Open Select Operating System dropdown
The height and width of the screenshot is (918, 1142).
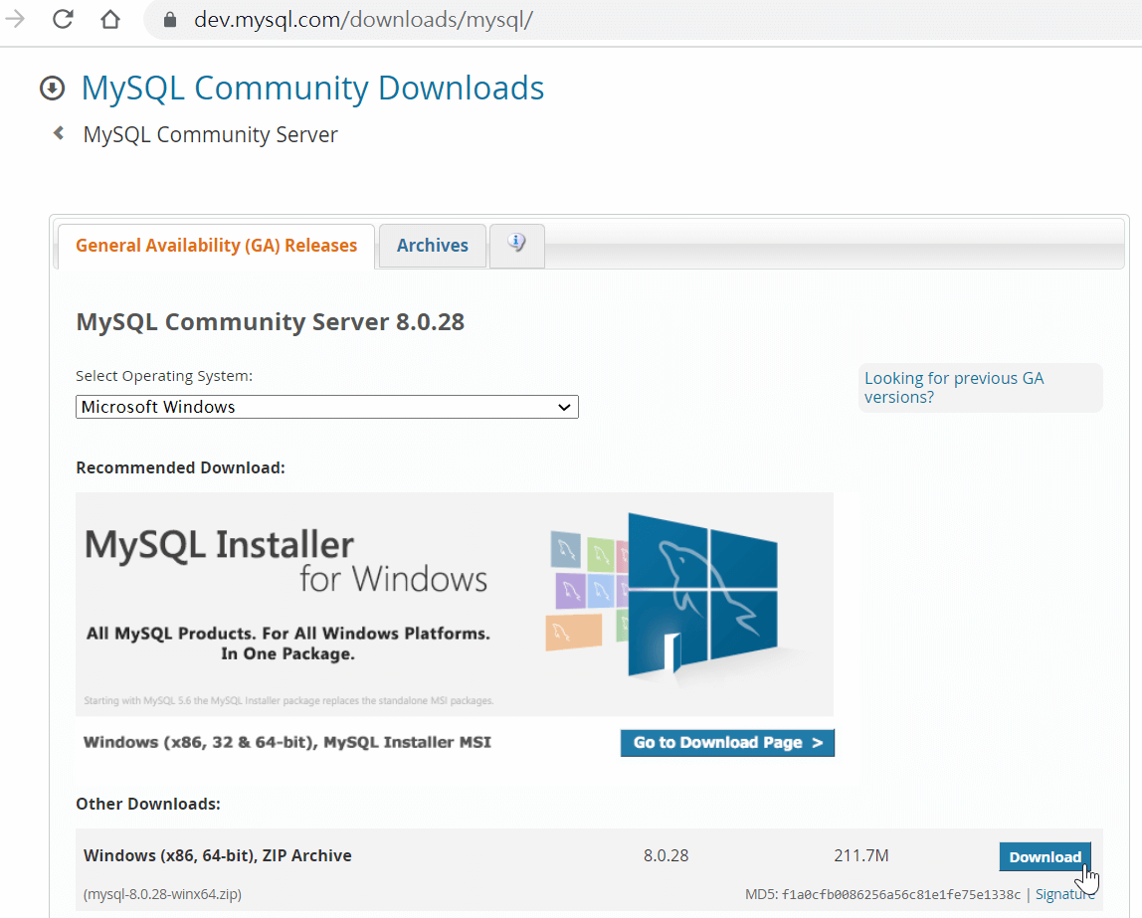coord(327,407)
